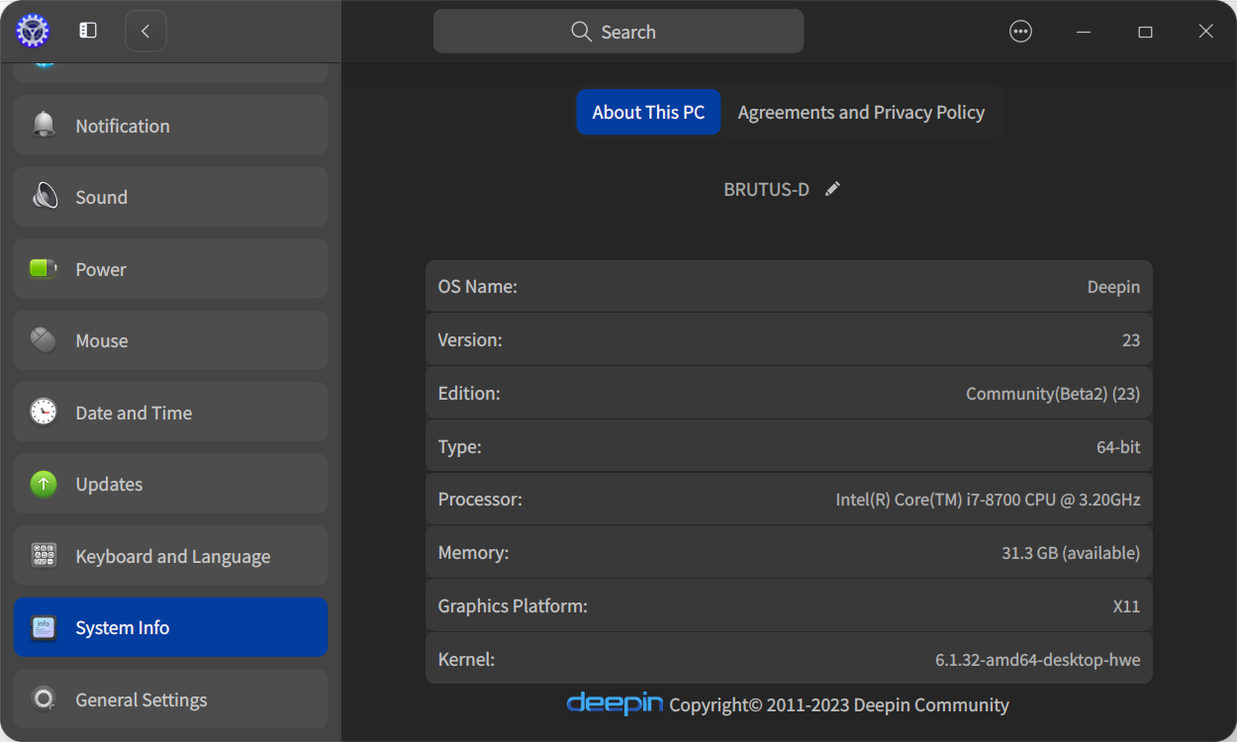The image size is (1237, 742).
Task: Toggle the sidebar panel icon
Action: (88, 31)
